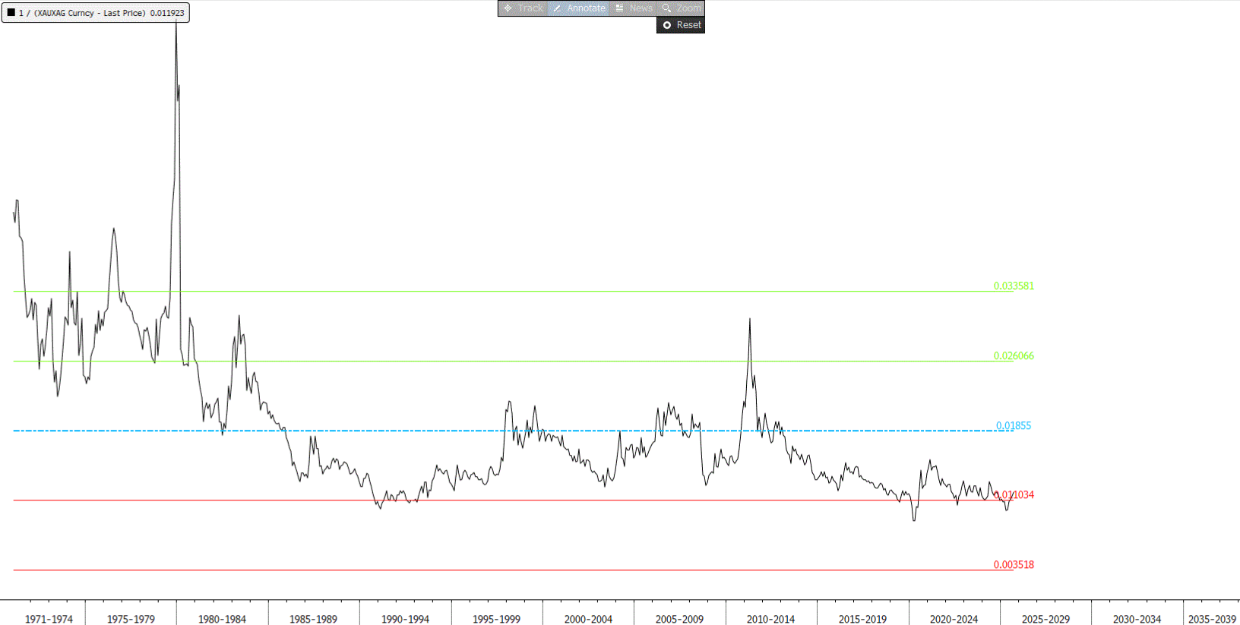Click the green 0.033581 level label
1240x625 pixels.
(x=1014, y=286)
